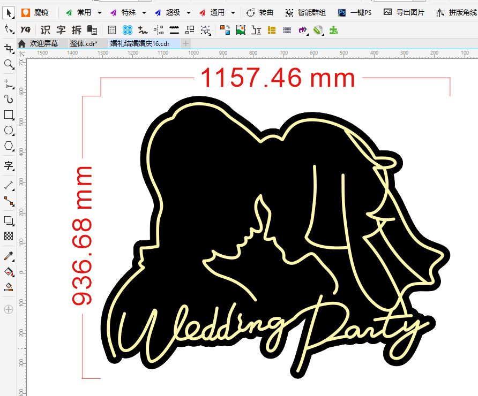Activate the Text tool (字)
Screen dimensions: 478x396
[9, 165]
